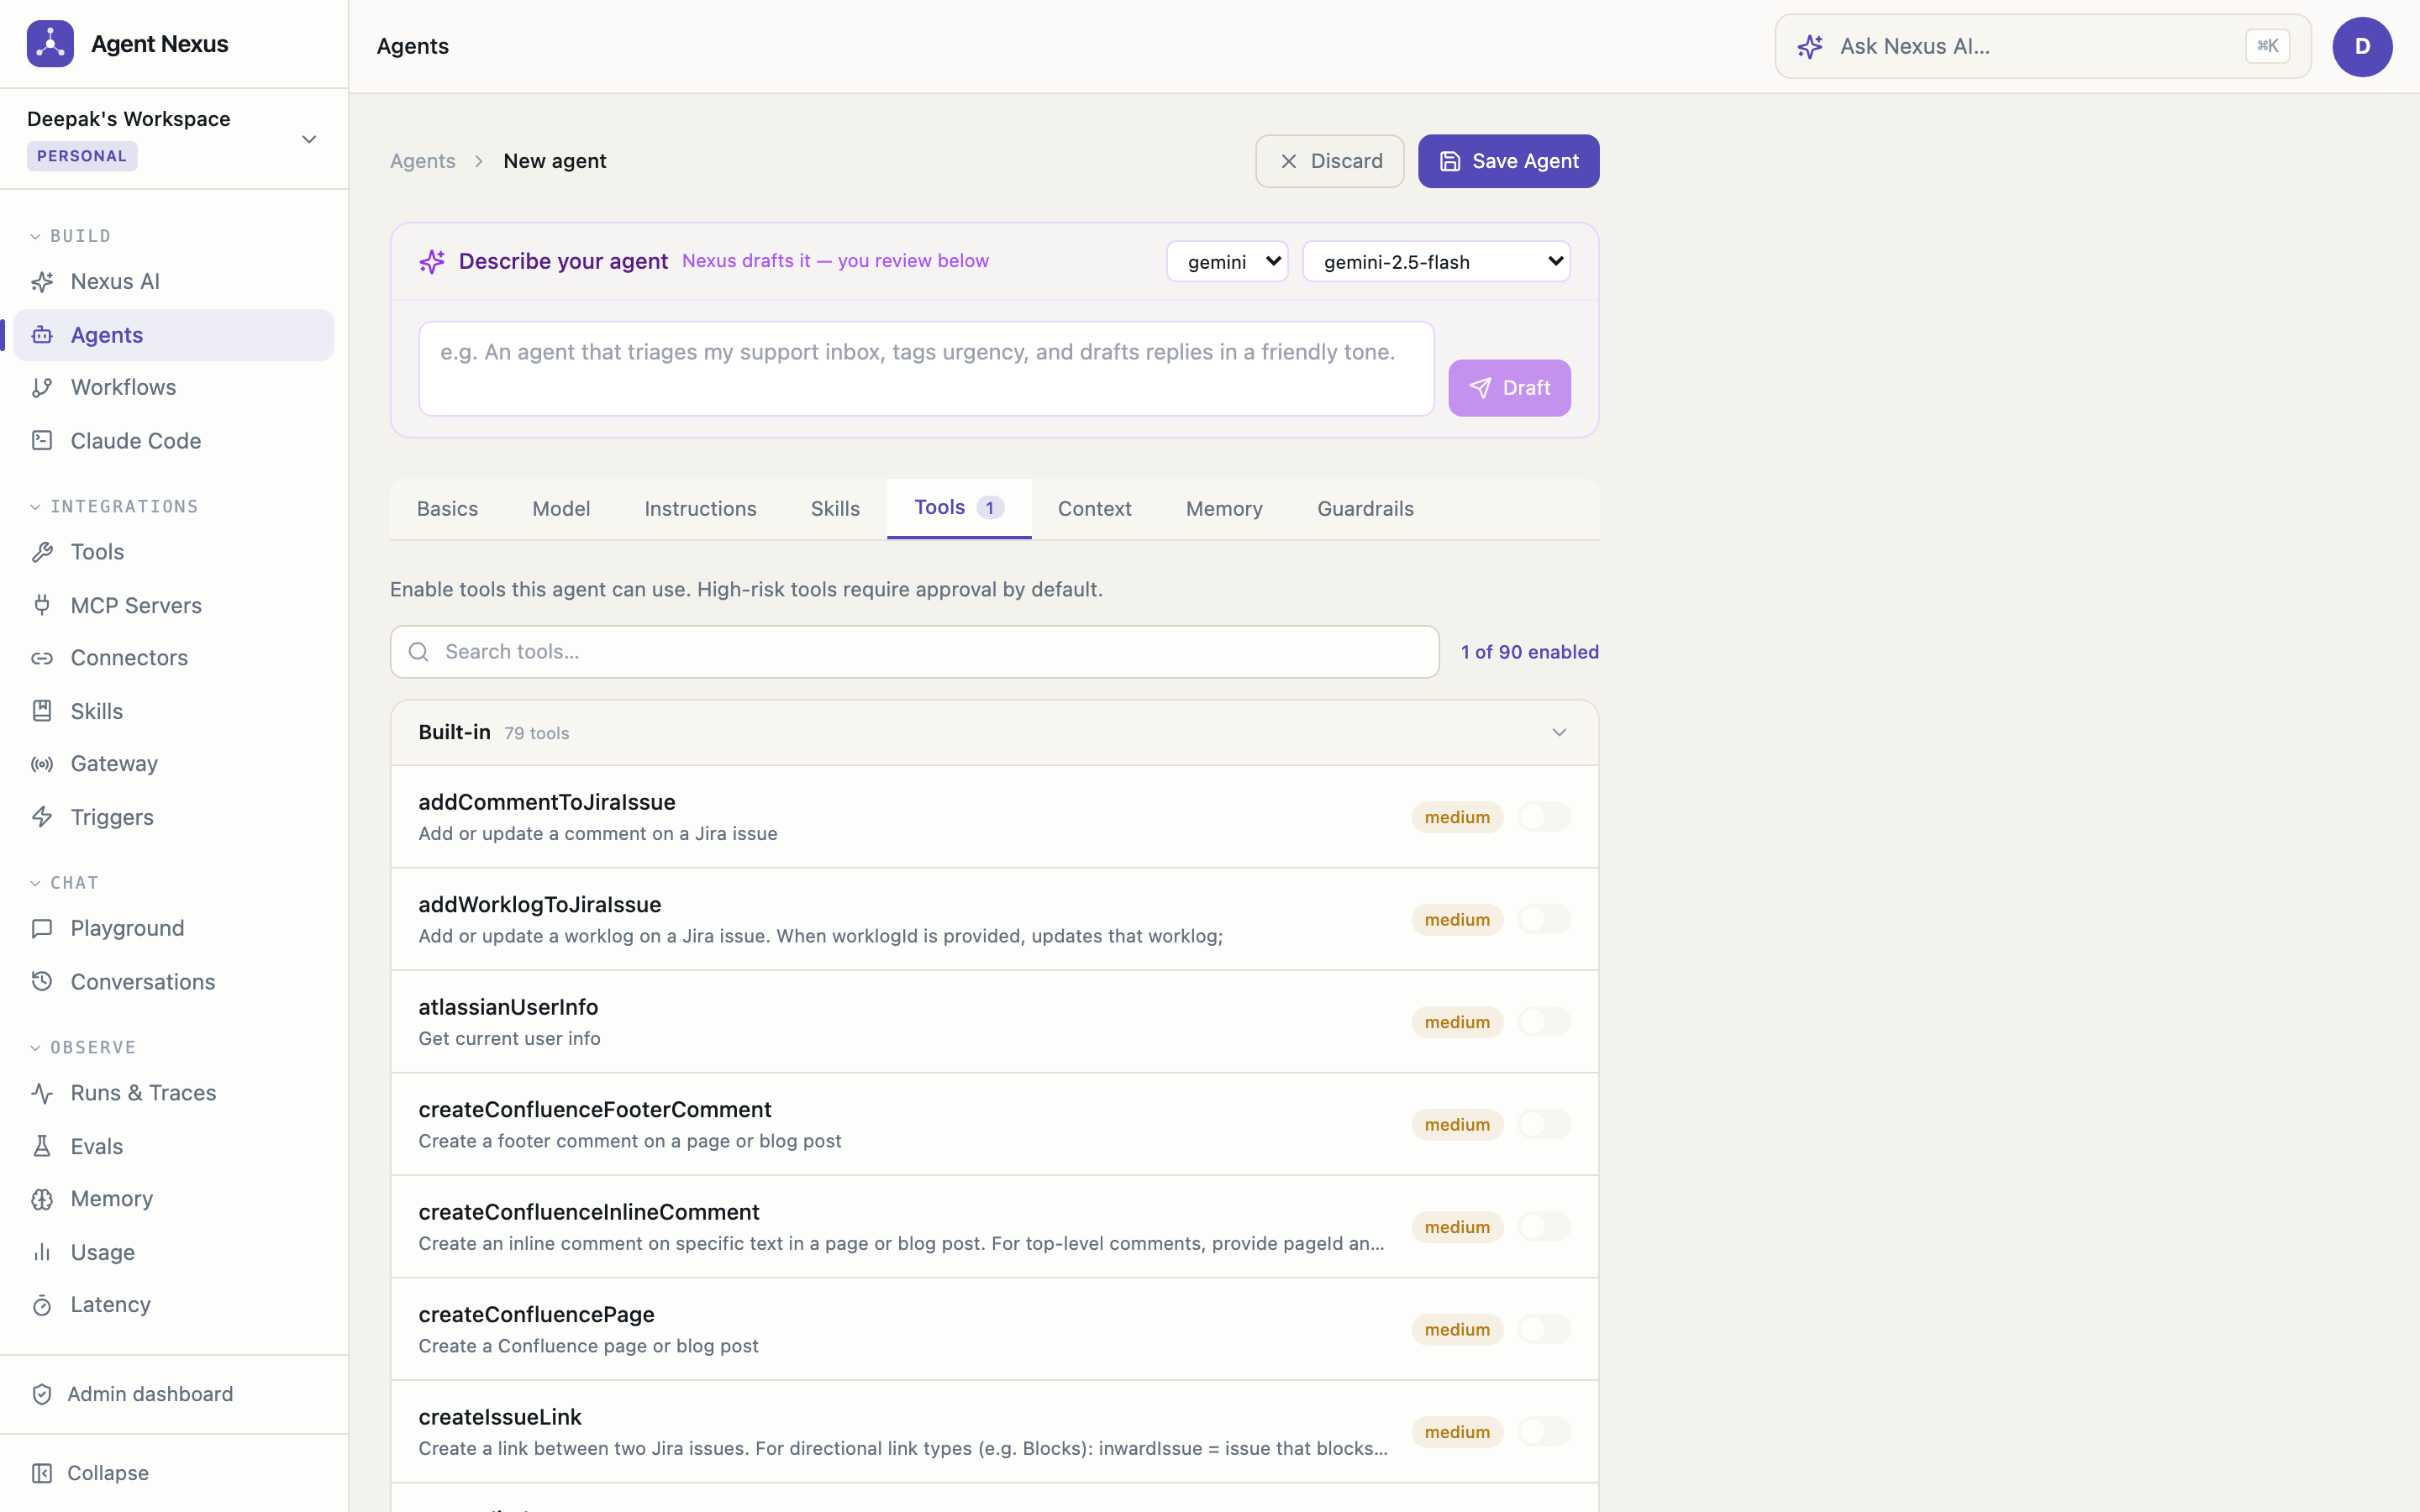Click the Ask Nexus AI search box
2420x1512 pixels.
[x=2042, y=47]
